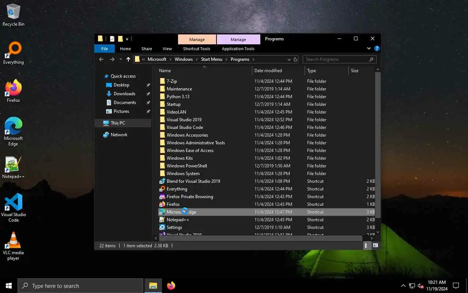
Task: Switch to the Share ribbon tab
Action: click(147, 49)
